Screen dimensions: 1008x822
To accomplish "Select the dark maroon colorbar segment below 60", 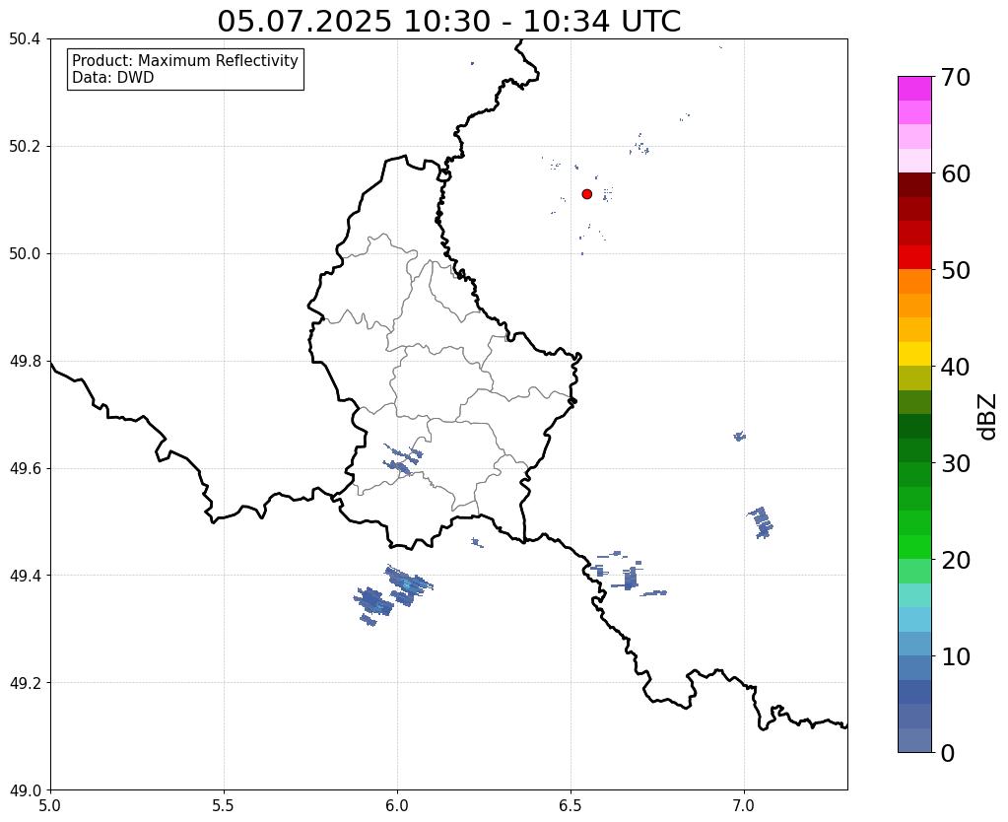I will tap(914, 184).
